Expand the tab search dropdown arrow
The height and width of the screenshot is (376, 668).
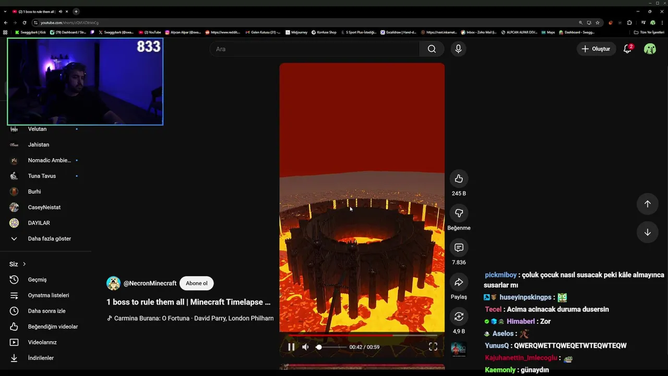click(5, 11)
